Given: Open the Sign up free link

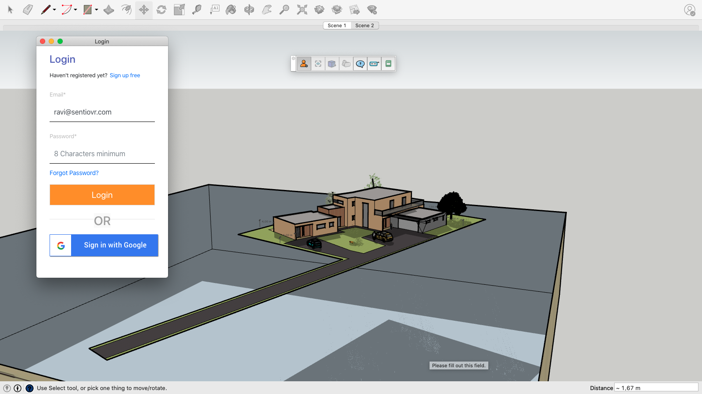Looking at the screenshot, I should pyautogui.click(x=125, y=75).
